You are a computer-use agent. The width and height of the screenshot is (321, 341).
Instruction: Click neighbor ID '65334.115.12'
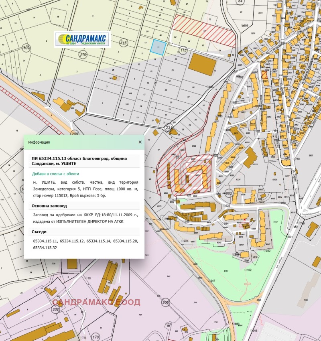point(71,241)
